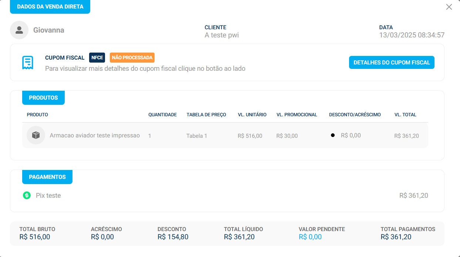This screenshot has height=257, width=460.
Task: Click the Acréscimo summary value R$ 0,00
Action: 102,237
